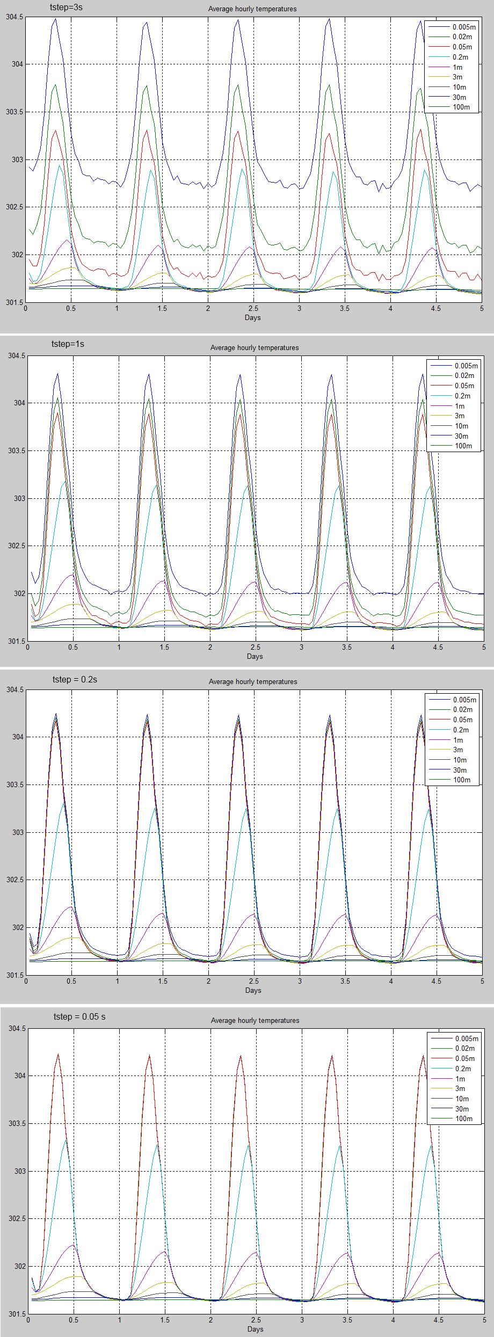Select 3m legend entry in tstep = 0.05 s plot
Image resolution: width=494 pixels, height=1337 pixels.
pos(460,1088)
